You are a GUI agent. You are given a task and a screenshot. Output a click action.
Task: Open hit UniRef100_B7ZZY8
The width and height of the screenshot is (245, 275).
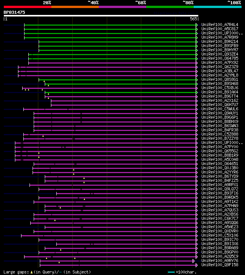click(220, 138)
